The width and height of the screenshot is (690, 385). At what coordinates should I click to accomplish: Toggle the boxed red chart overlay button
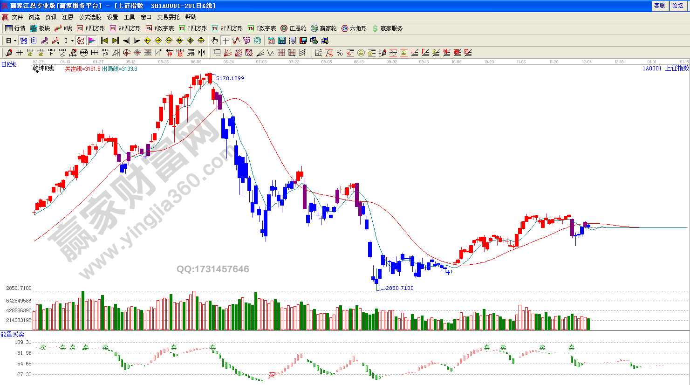point(81,41)
